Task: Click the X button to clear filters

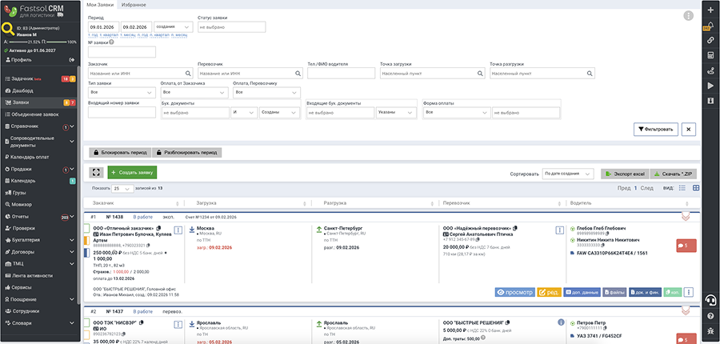Action: tap(689, 129)
